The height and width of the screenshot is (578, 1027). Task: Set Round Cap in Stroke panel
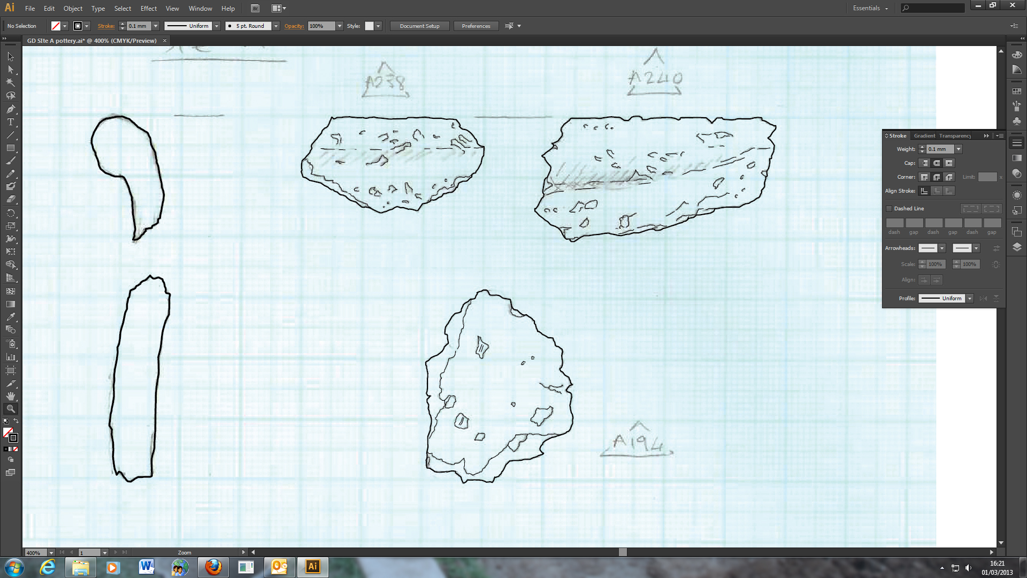[937, 163]
